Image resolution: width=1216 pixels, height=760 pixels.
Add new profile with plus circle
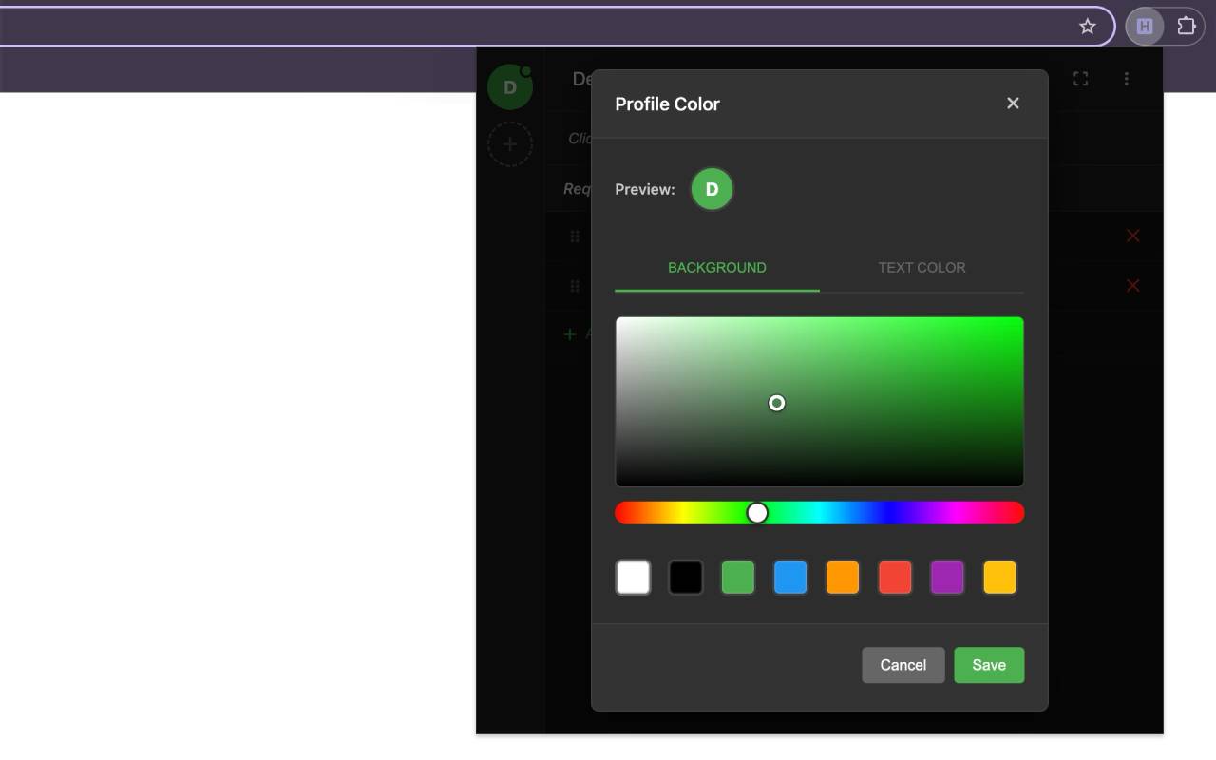pos(510,144)
